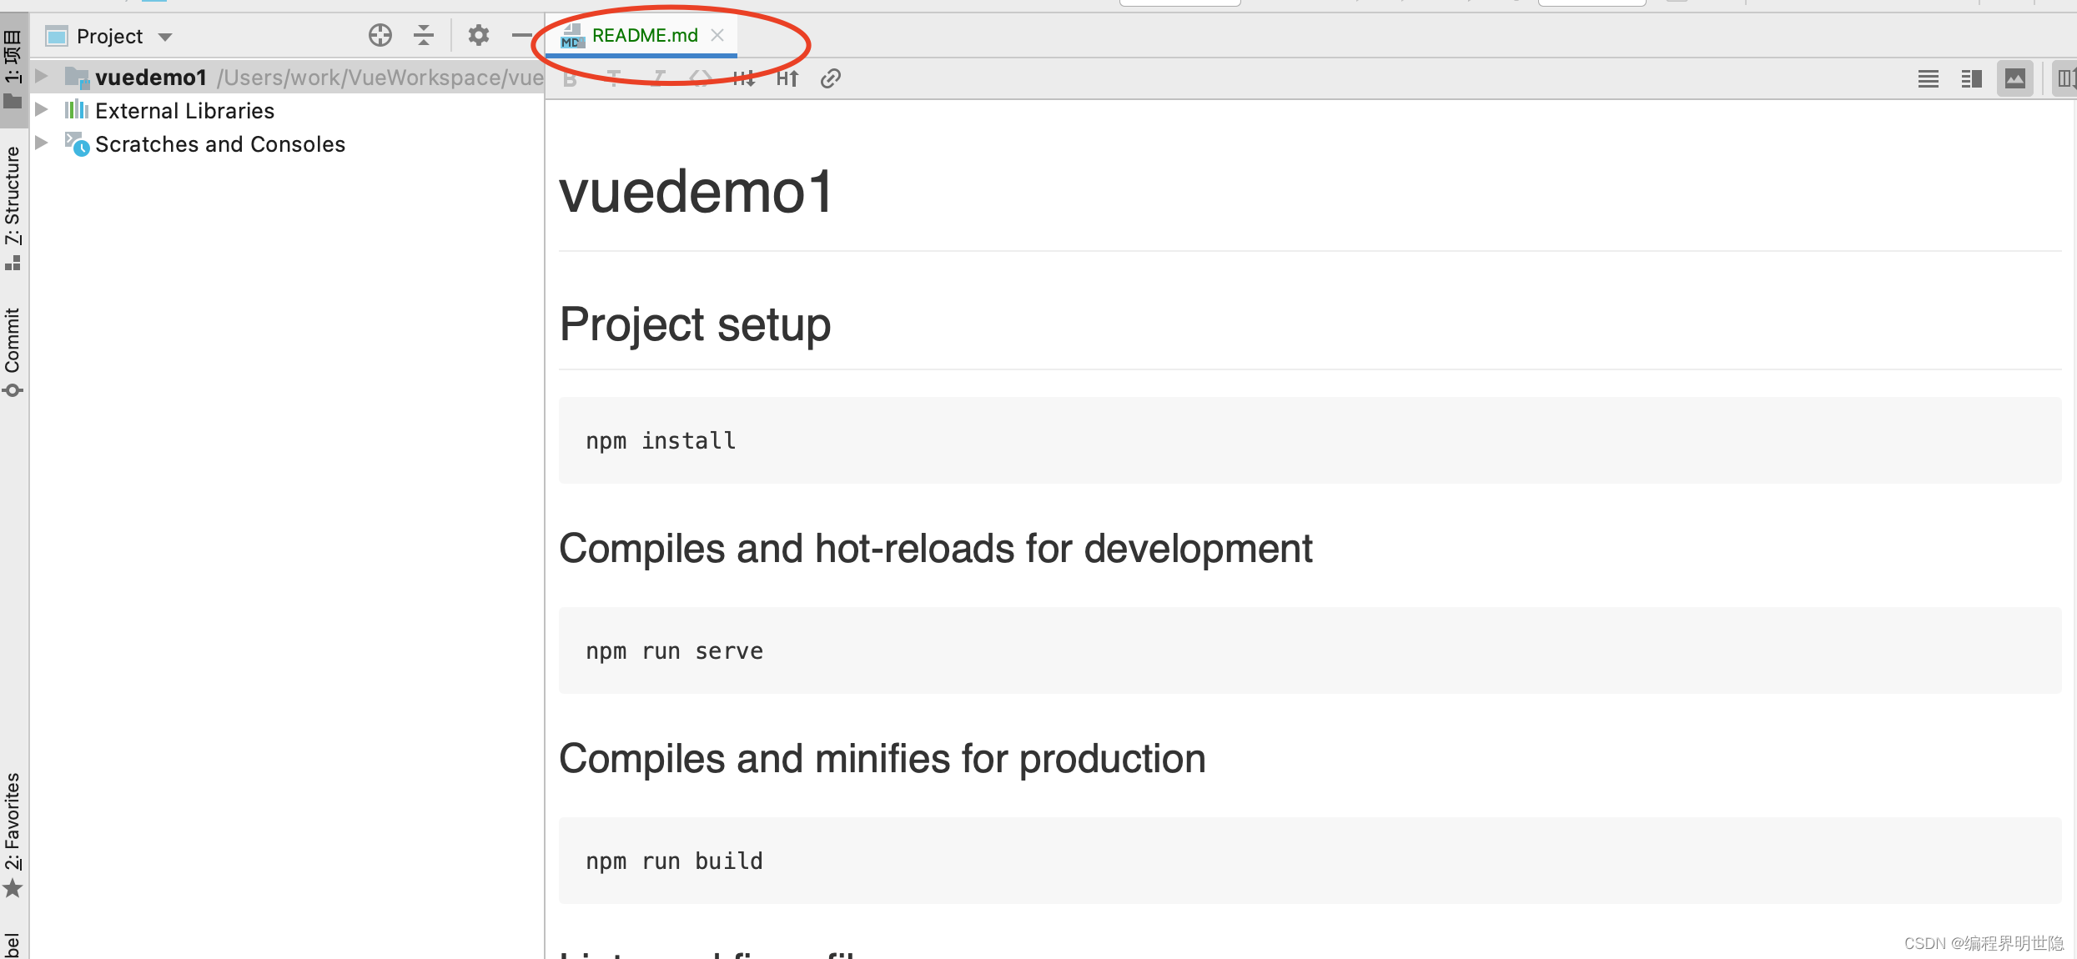Click the locate file crosshair icon
2077x959 pixels.
coord(380,35)
